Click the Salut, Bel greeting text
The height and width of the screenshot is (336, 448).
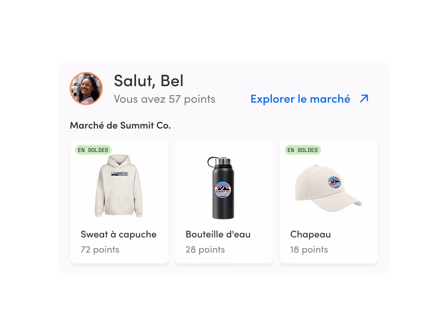click(x=149, y=81)
